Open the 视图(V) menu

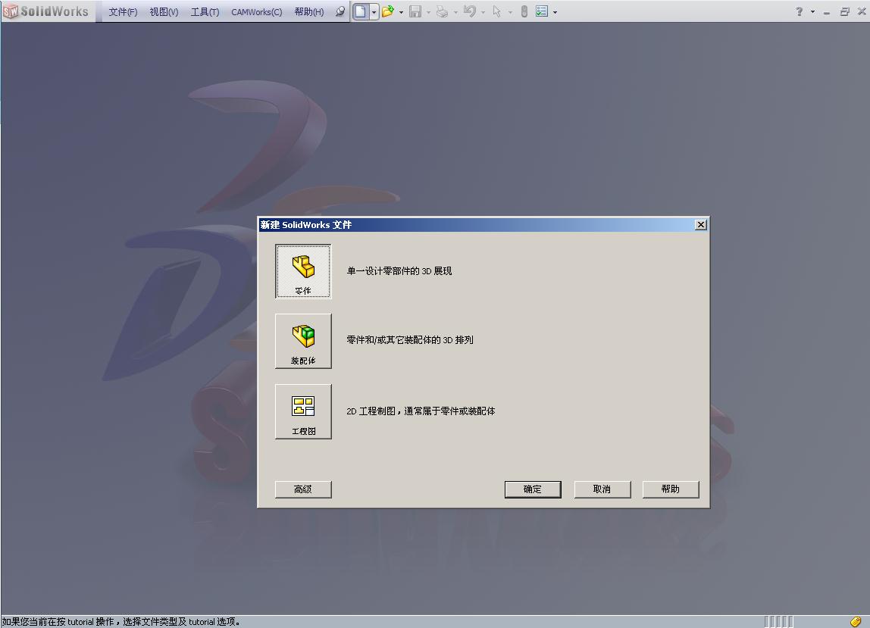tap(164, 11)
